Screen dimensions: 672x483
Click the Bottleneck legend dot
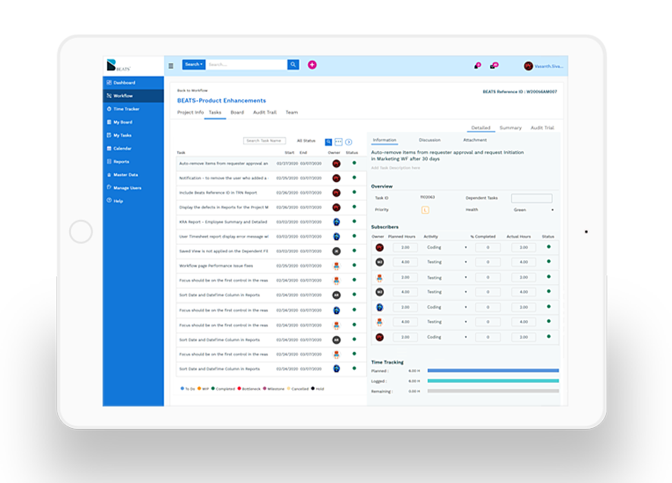[239, 388]
